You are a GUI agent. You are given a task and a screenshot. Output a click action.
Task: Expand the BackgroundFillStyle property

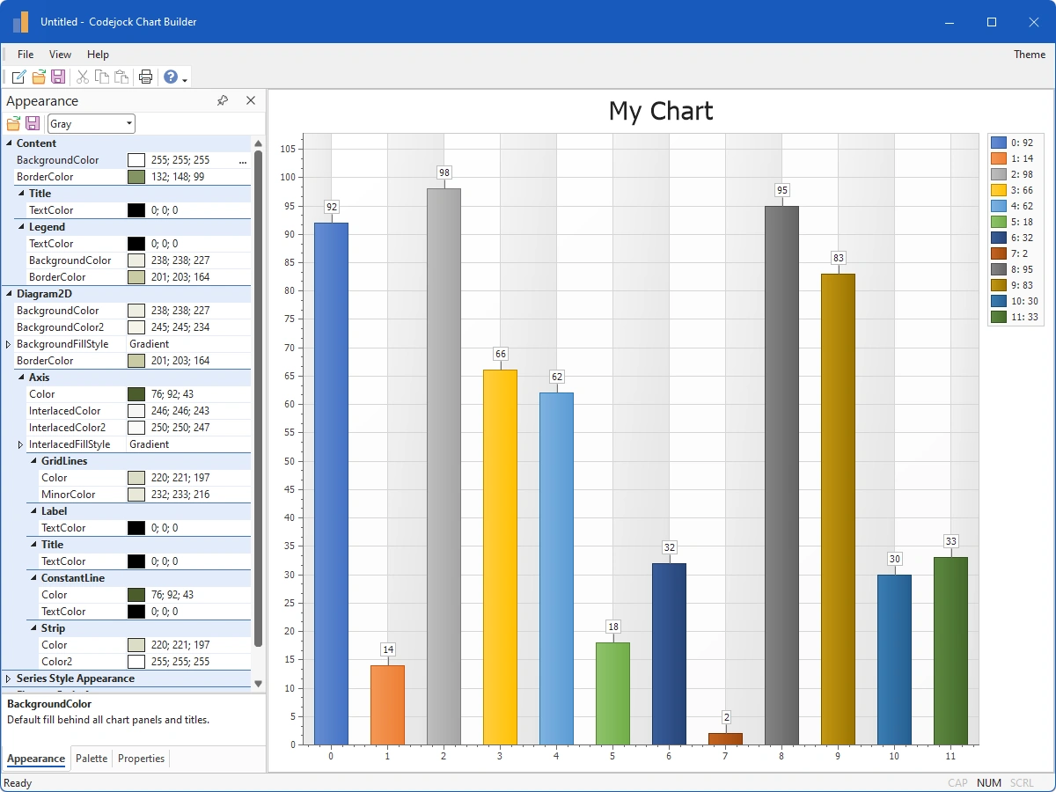click(x=9, y=344)
